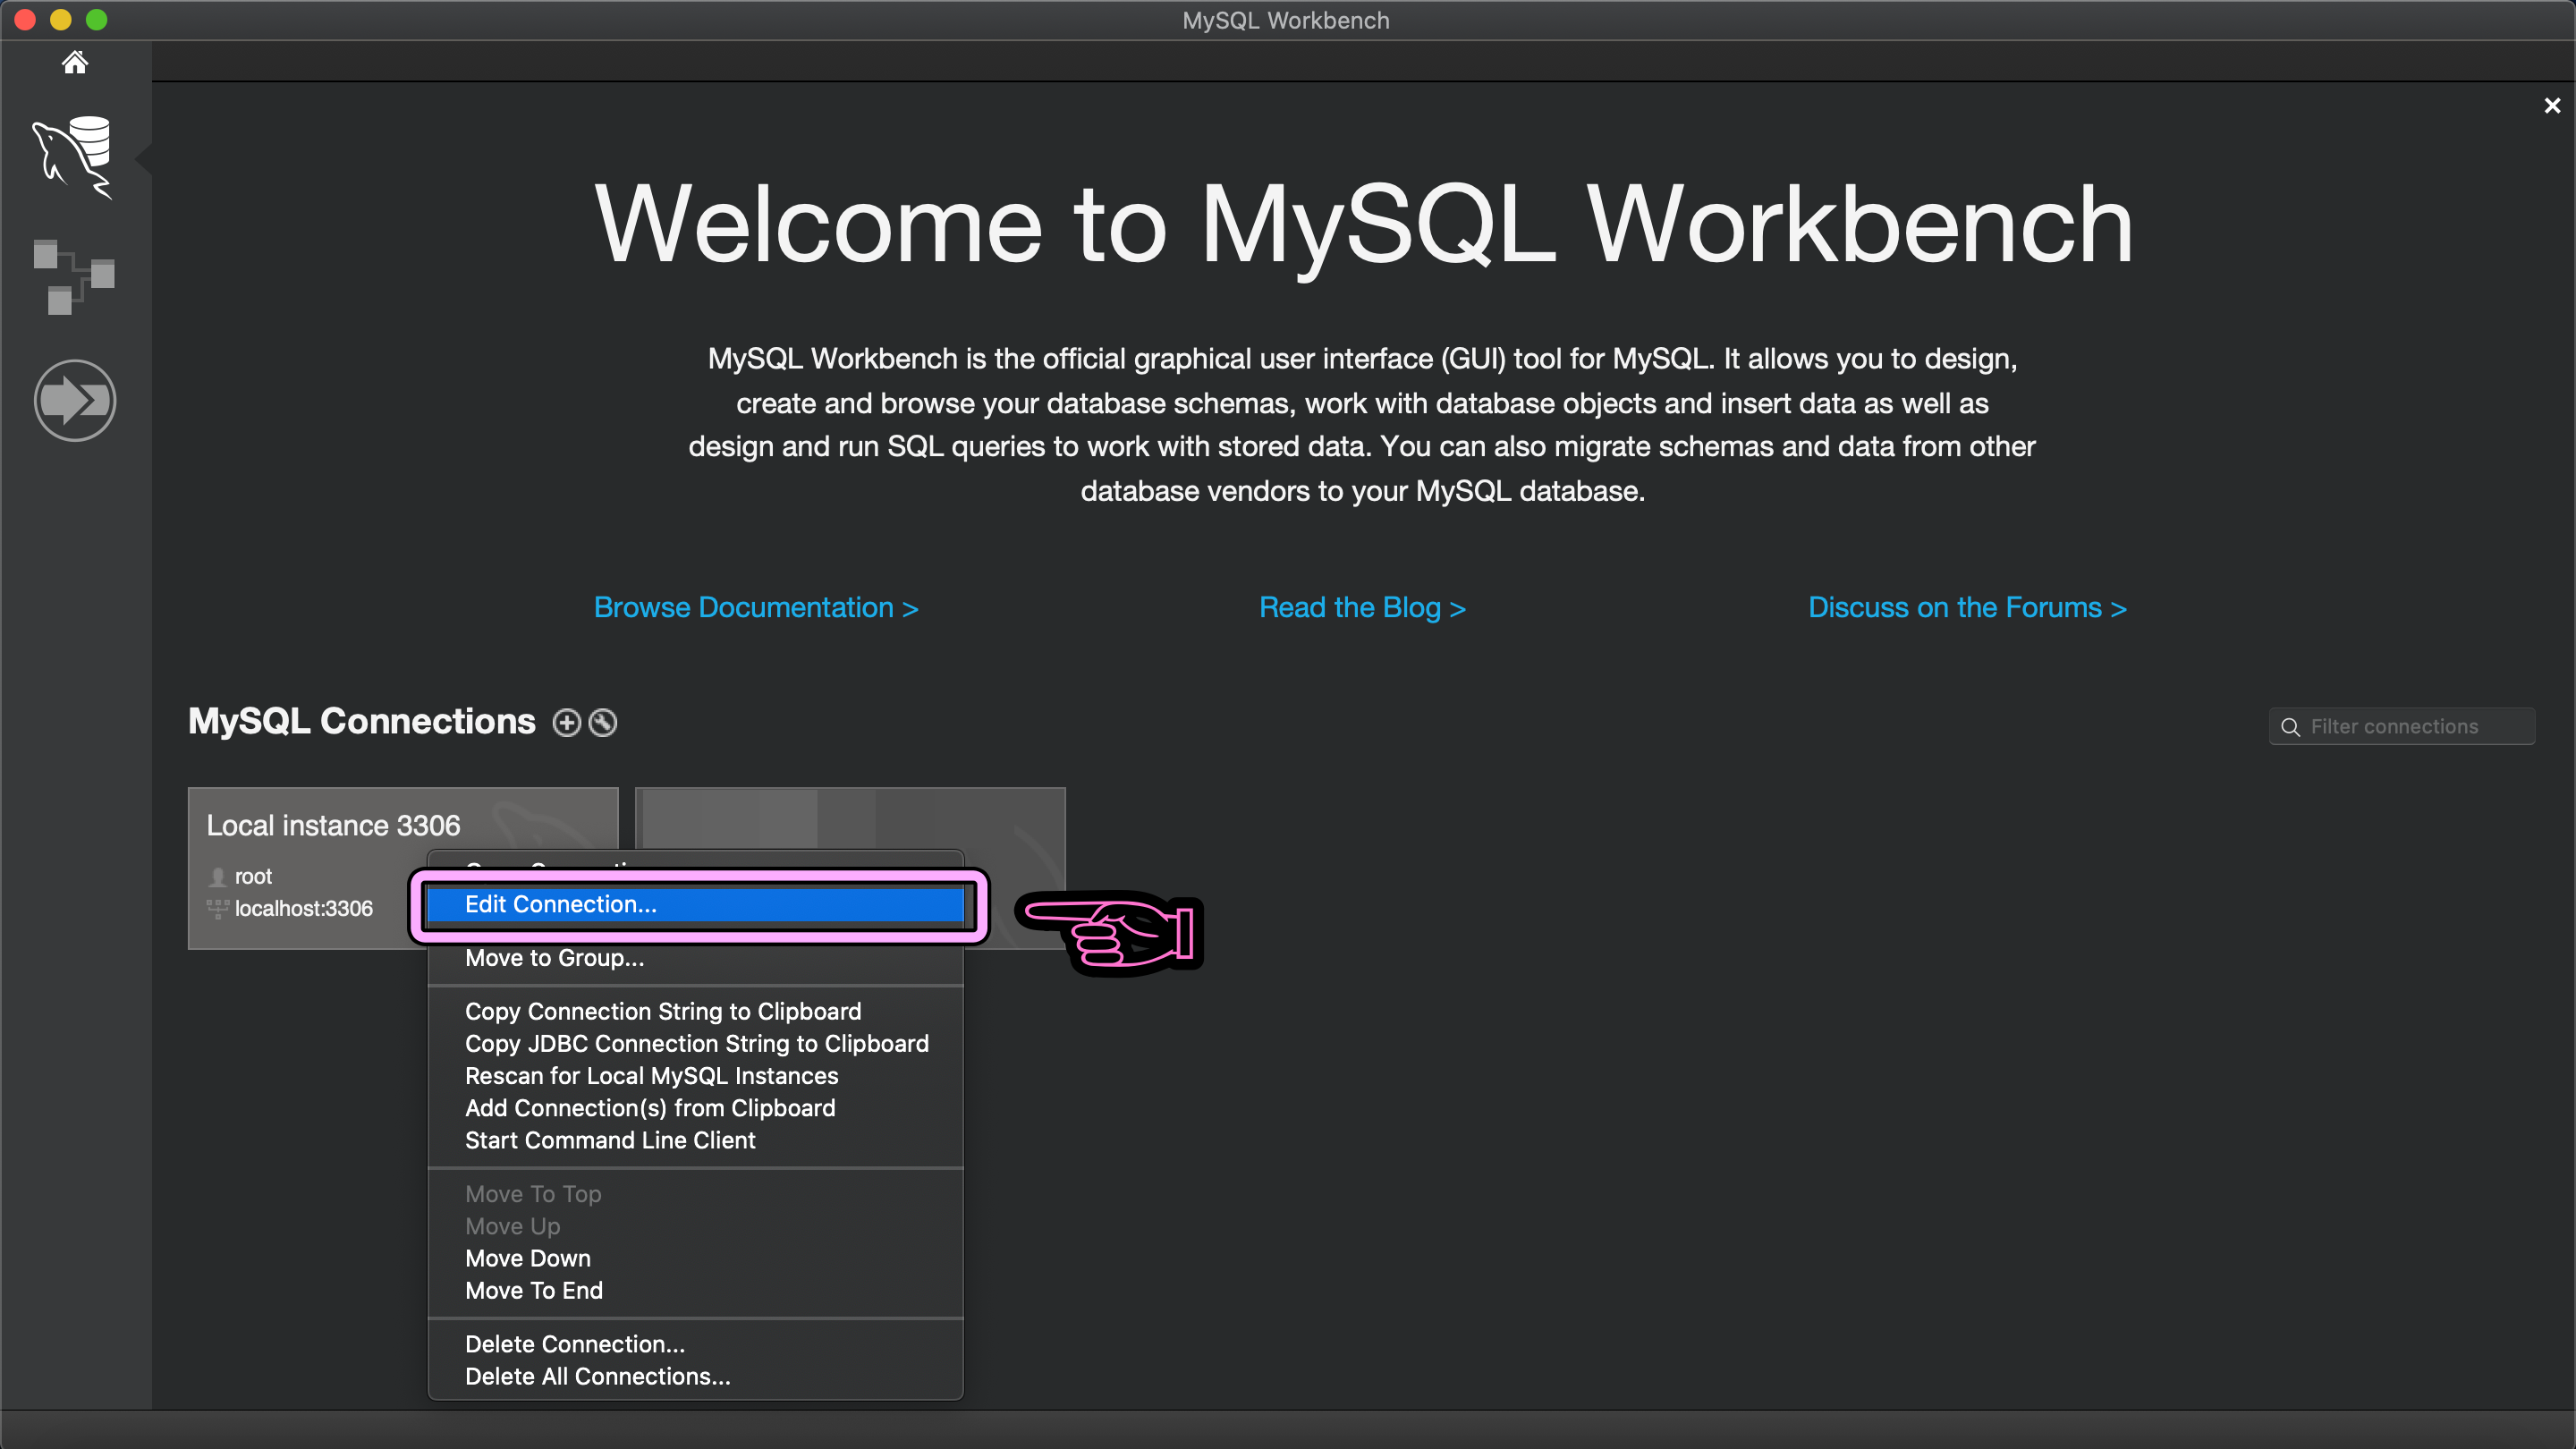The height and width of the screenshot is (1449, 2576).
Task: Open the Migration wizard arrow icon
Action: pyautogui.click(x=75, y=400)
